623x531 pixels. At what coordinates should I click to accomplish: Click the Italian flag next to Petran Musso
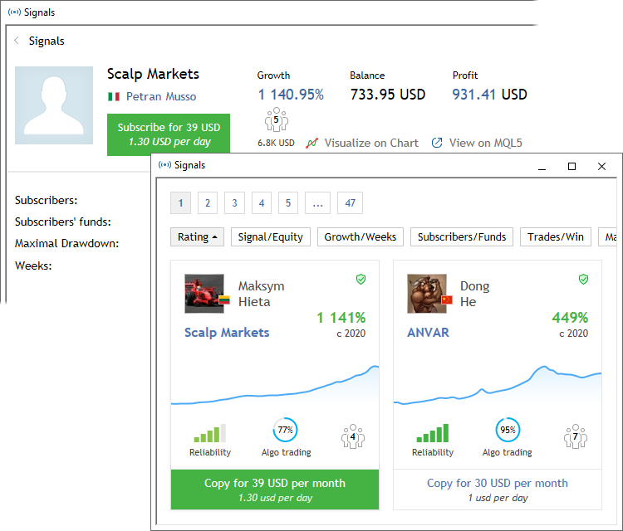tap(114, 96)
